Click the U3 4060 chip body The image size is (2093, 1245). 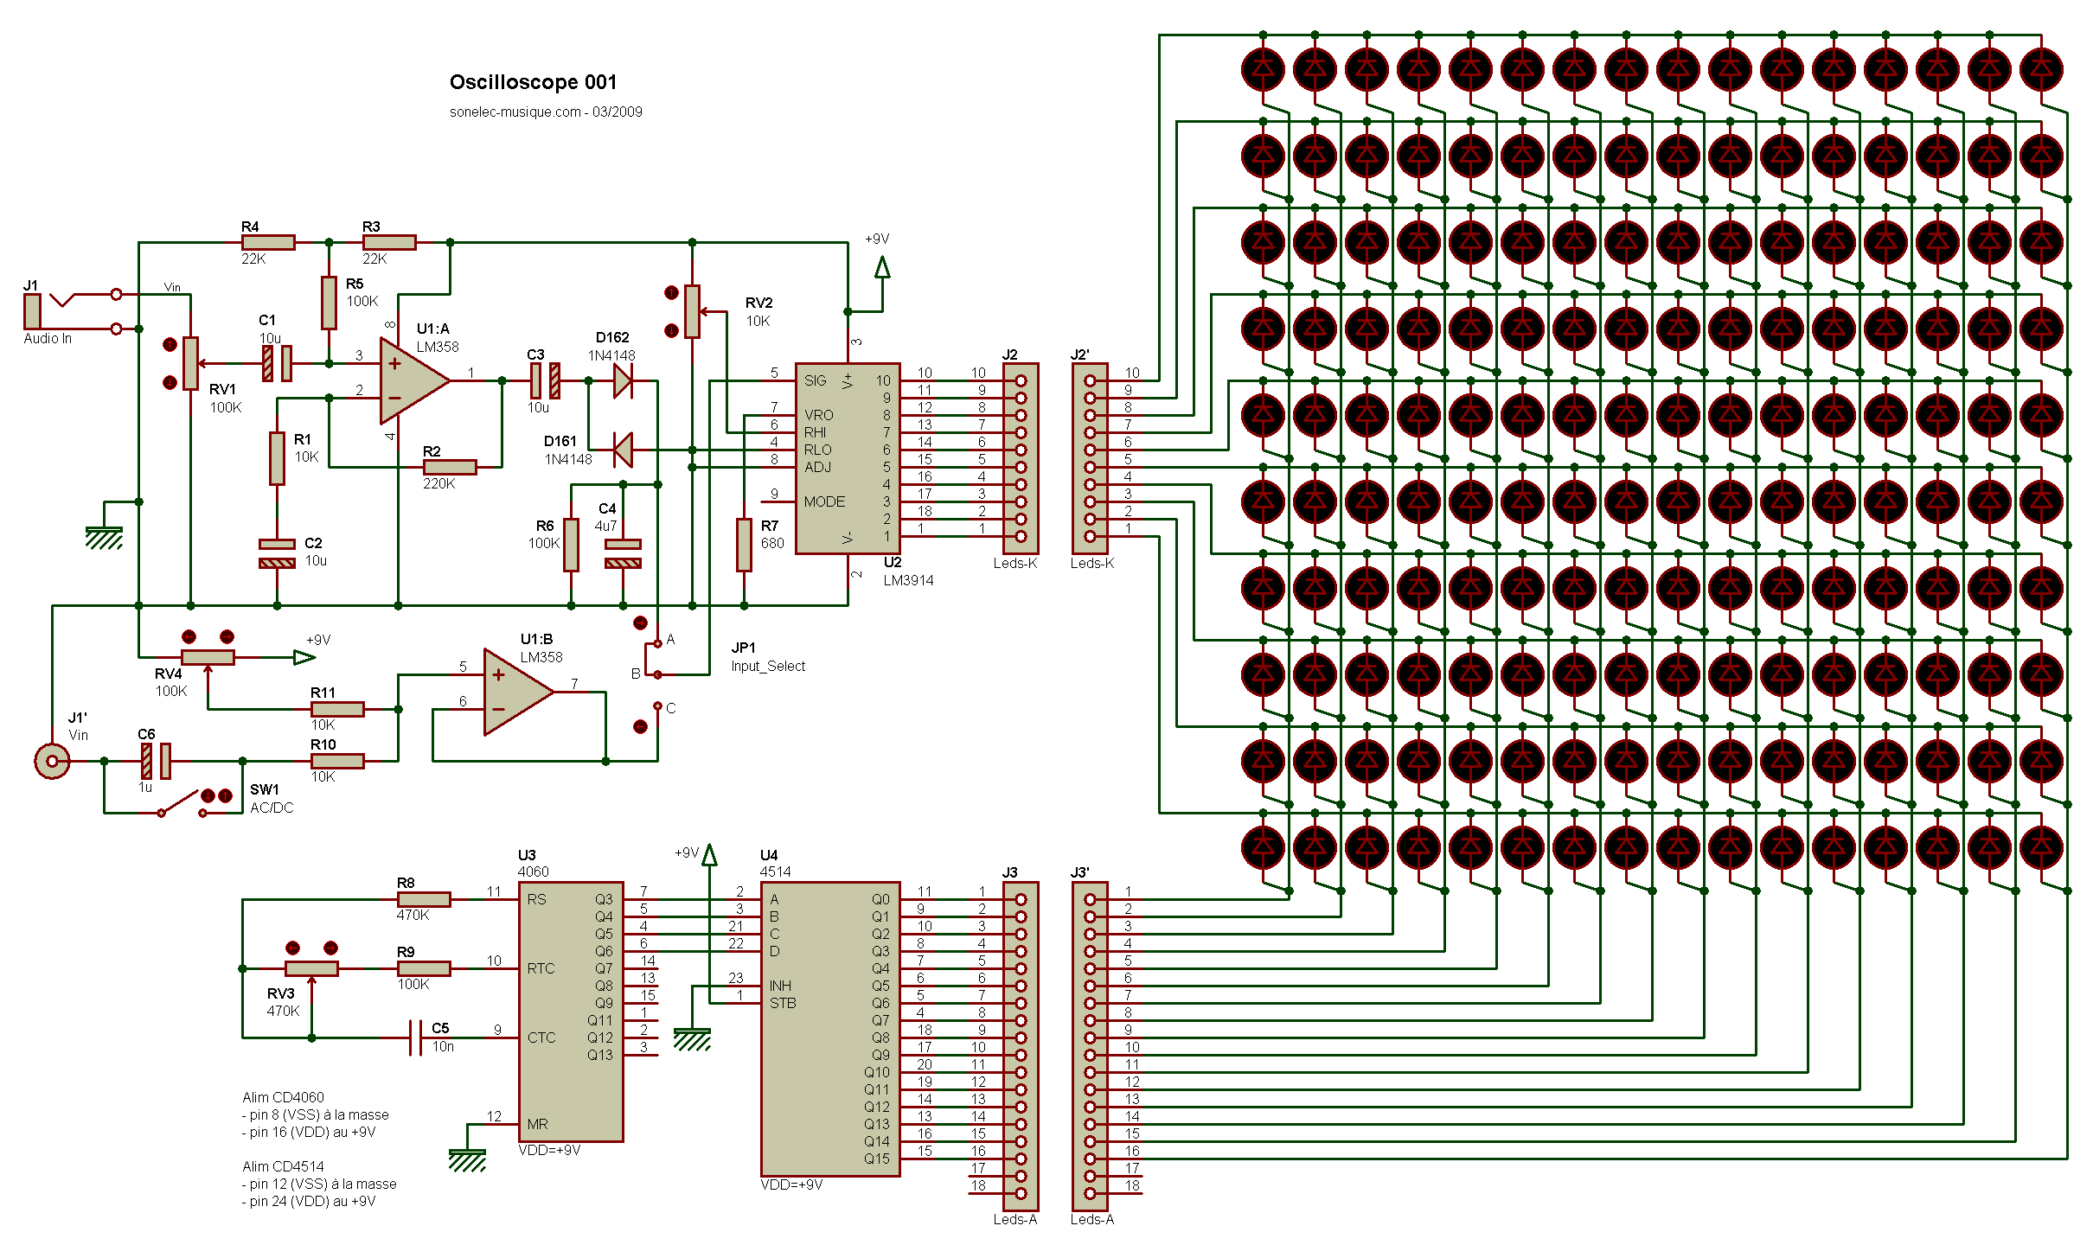[x=571, y=1012]
